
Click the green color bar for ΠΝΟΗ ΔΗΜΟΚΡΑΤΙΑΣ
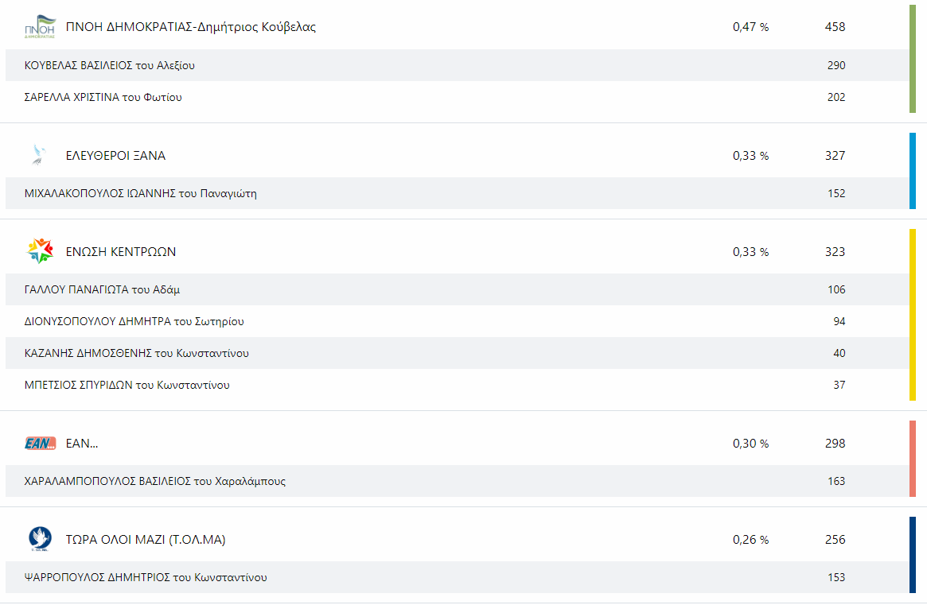[x=912, y=59]
